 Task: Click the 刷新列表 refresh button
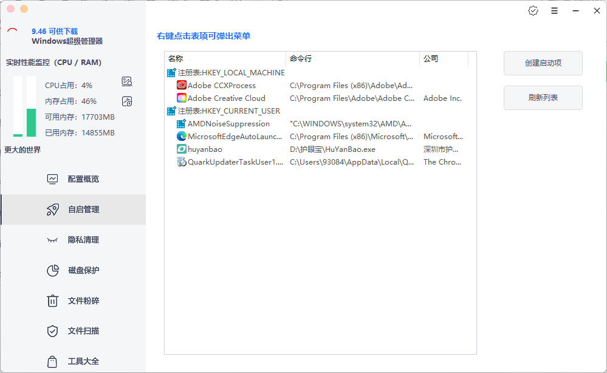click(x=543, y=98)
